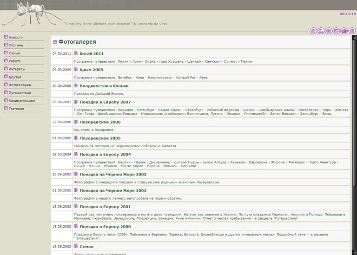Viewport: 357px width, 255px height.
Task: Open Семья in the sidebar menu
Action: point(14,53)
